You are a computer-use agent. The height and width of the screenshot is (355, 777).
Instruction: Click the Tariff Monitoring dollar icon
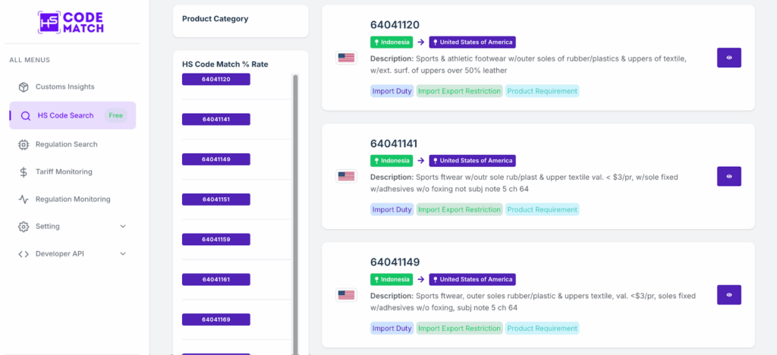24,172
